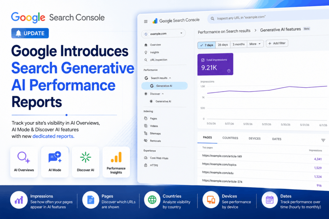The height and width of the screenshot is (219, 329).
Task: Select the 7 days date range
Action: (207, 45)
